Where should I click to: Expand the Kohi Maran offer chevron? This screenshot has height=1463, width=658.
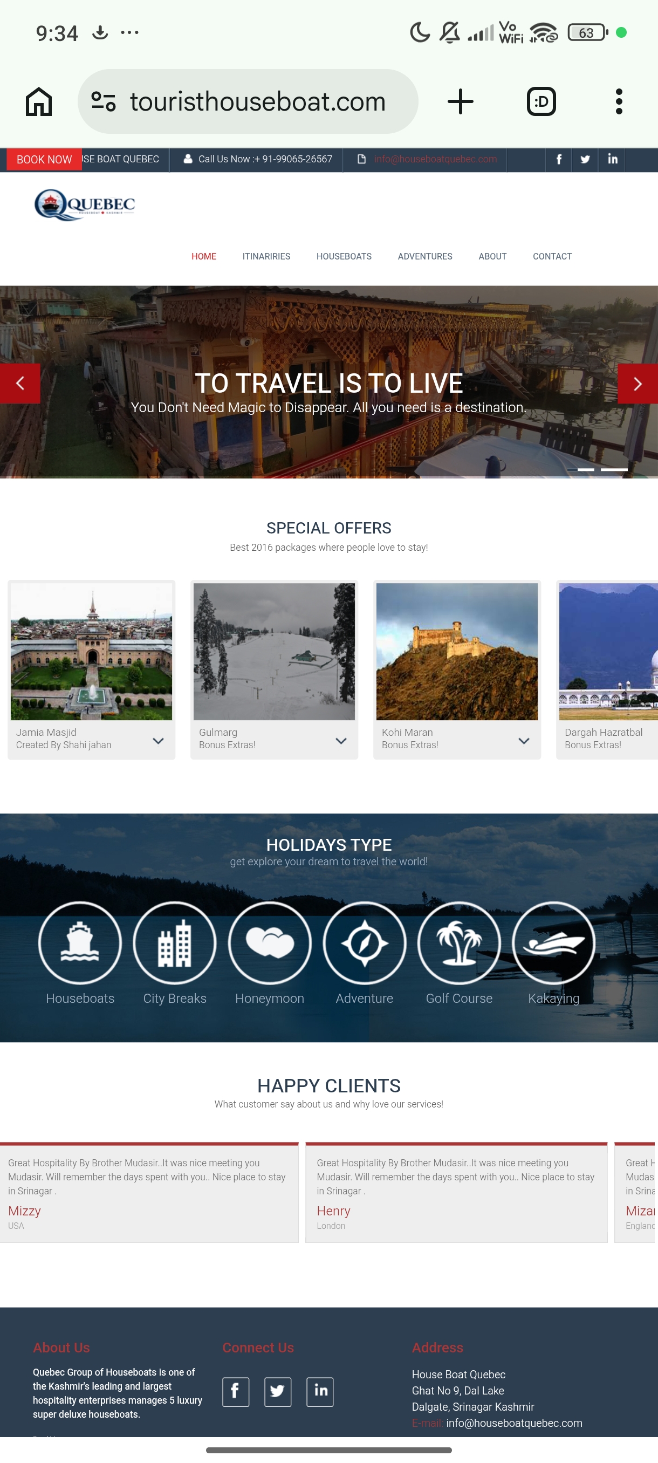tap(524, 741)
